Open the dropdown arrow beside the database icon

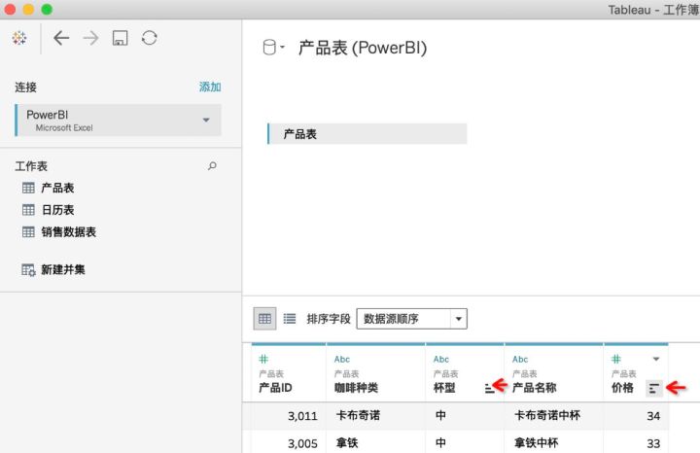click(x=282, y=47)
